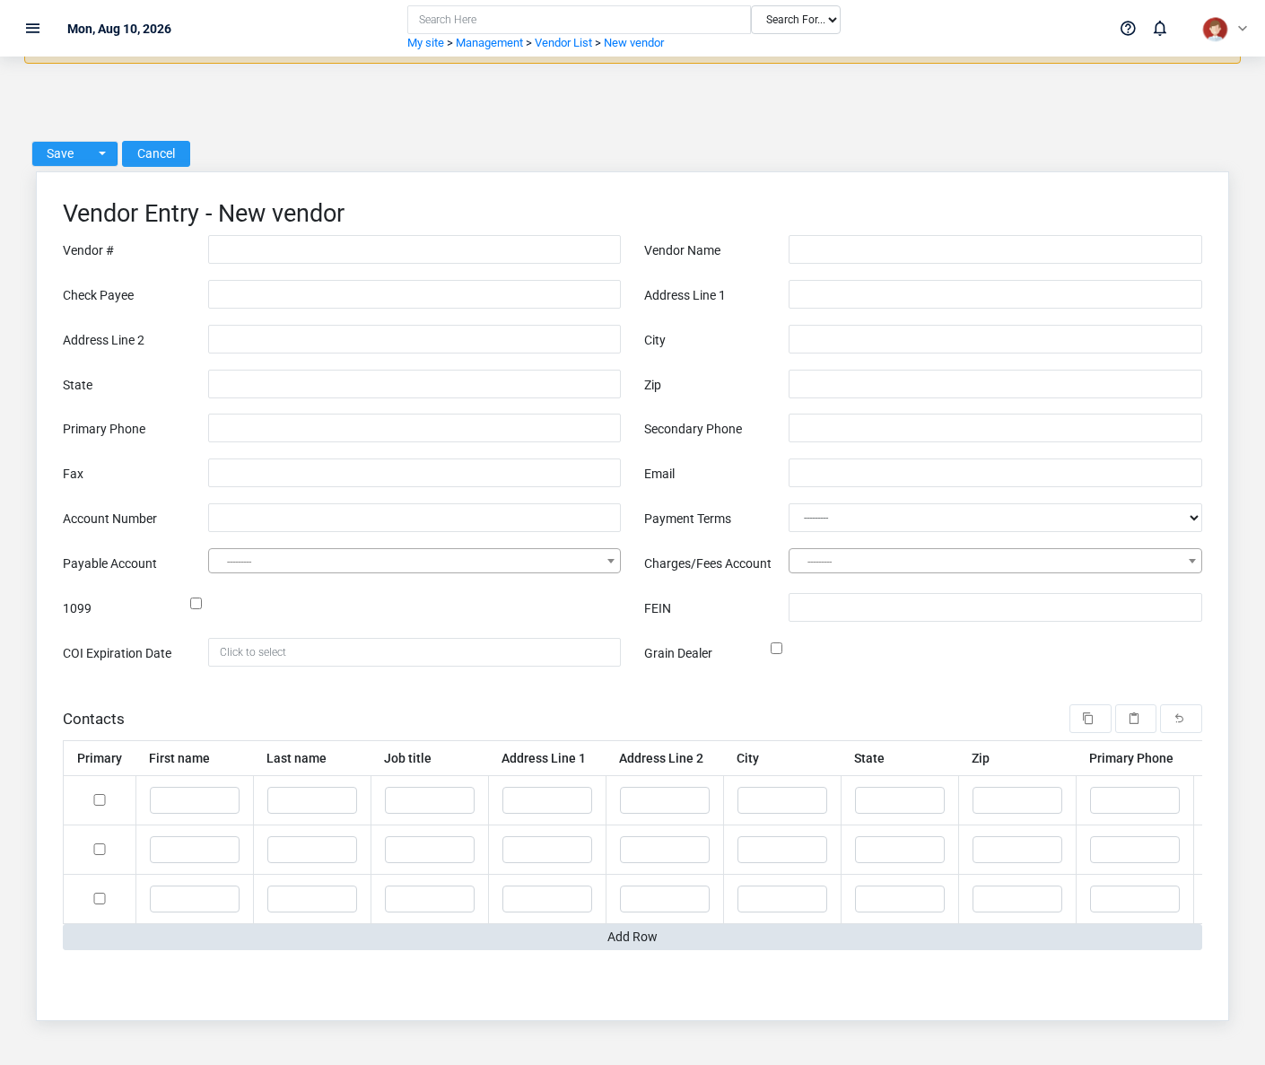Click the New vendor breadcrumb

click(633, 43)
